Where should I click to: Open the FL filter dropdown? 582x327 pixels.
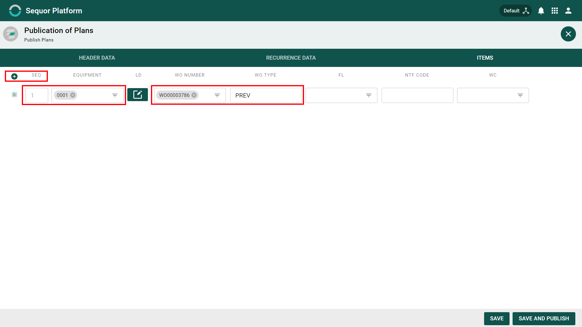click(369, 95)
